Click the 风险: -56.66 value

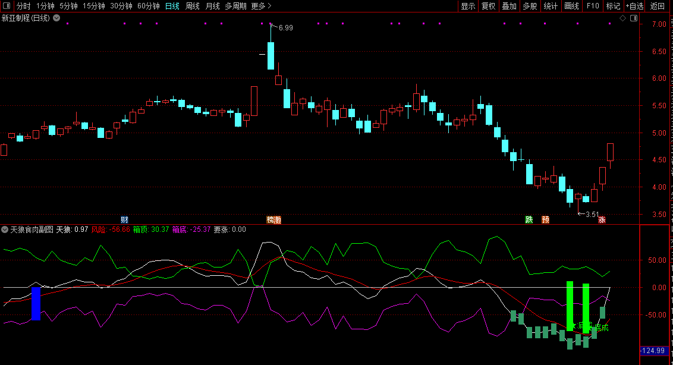coord(111,229)
